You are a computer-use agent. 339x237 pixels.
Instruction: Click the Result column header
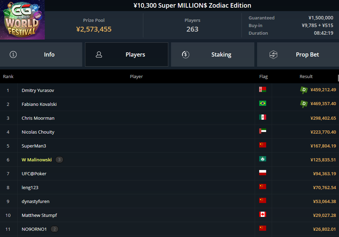pyautogui.click(x=306, y=77)
